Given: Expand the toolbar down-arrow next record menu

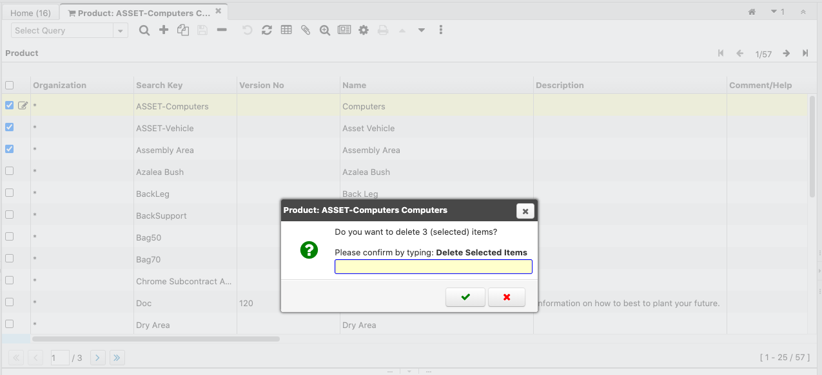Looking at the screenshot, I should pos(422,30).
